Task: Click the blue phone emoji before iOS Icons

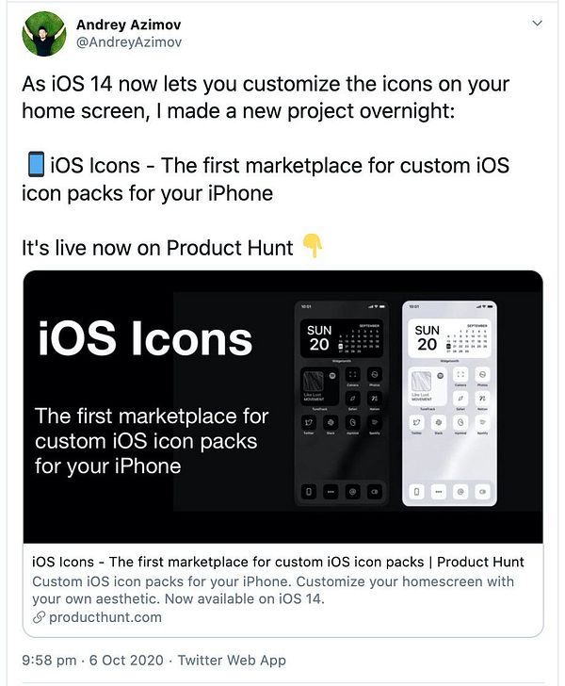Action: click(36, 164)
